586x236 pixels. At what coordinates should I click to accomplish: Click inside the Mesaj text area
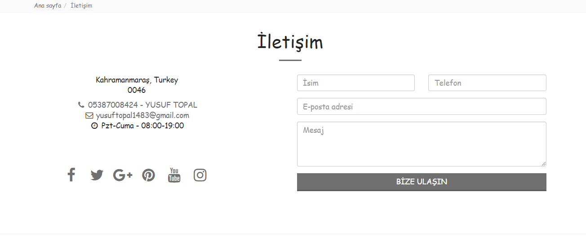422,144
